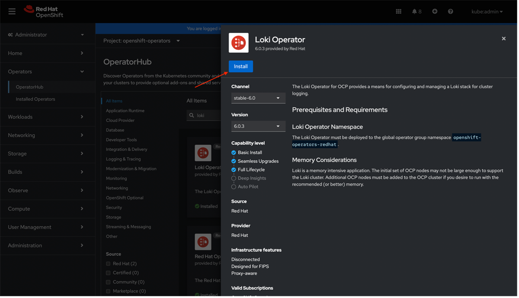Image resolution: width=519 pixels, height=298 pixels.
Task: Click the 'Prerequisites and Requirements' heading
Action: [340, 110]
